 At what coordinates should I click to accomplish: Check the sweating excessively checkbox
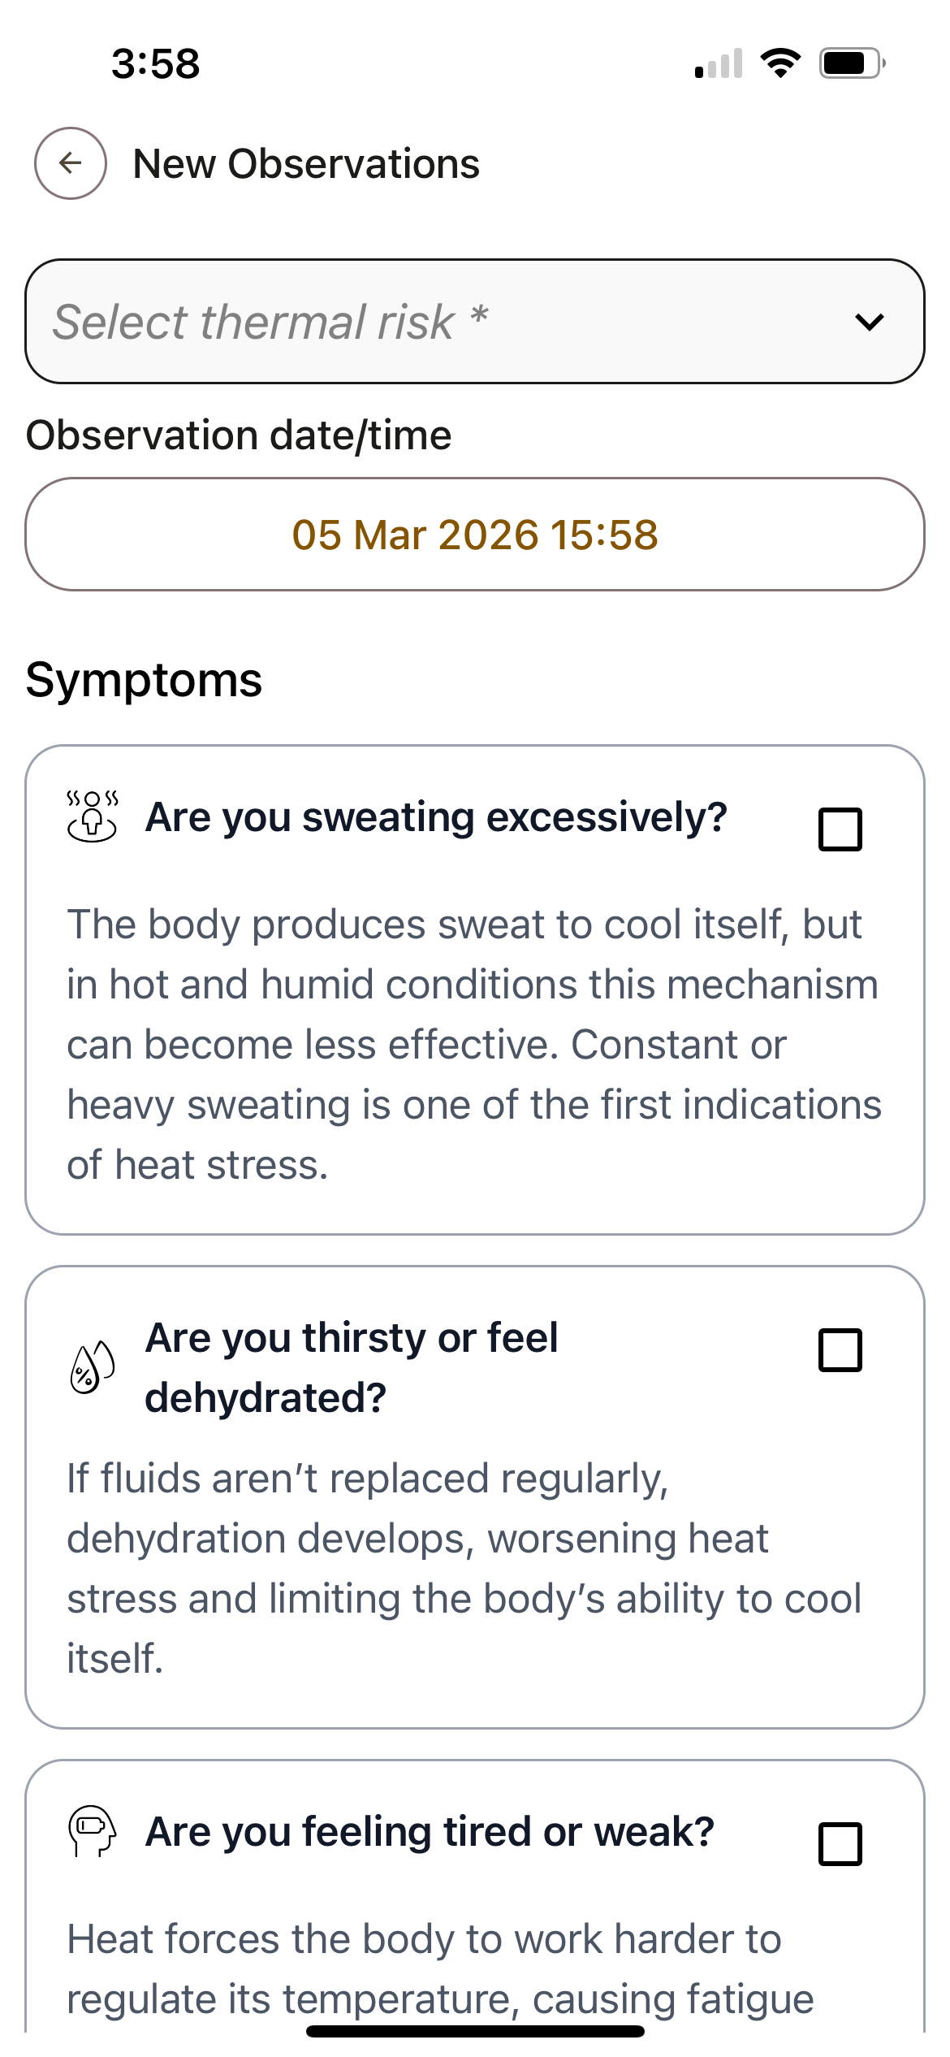click(x=840, y=829)
